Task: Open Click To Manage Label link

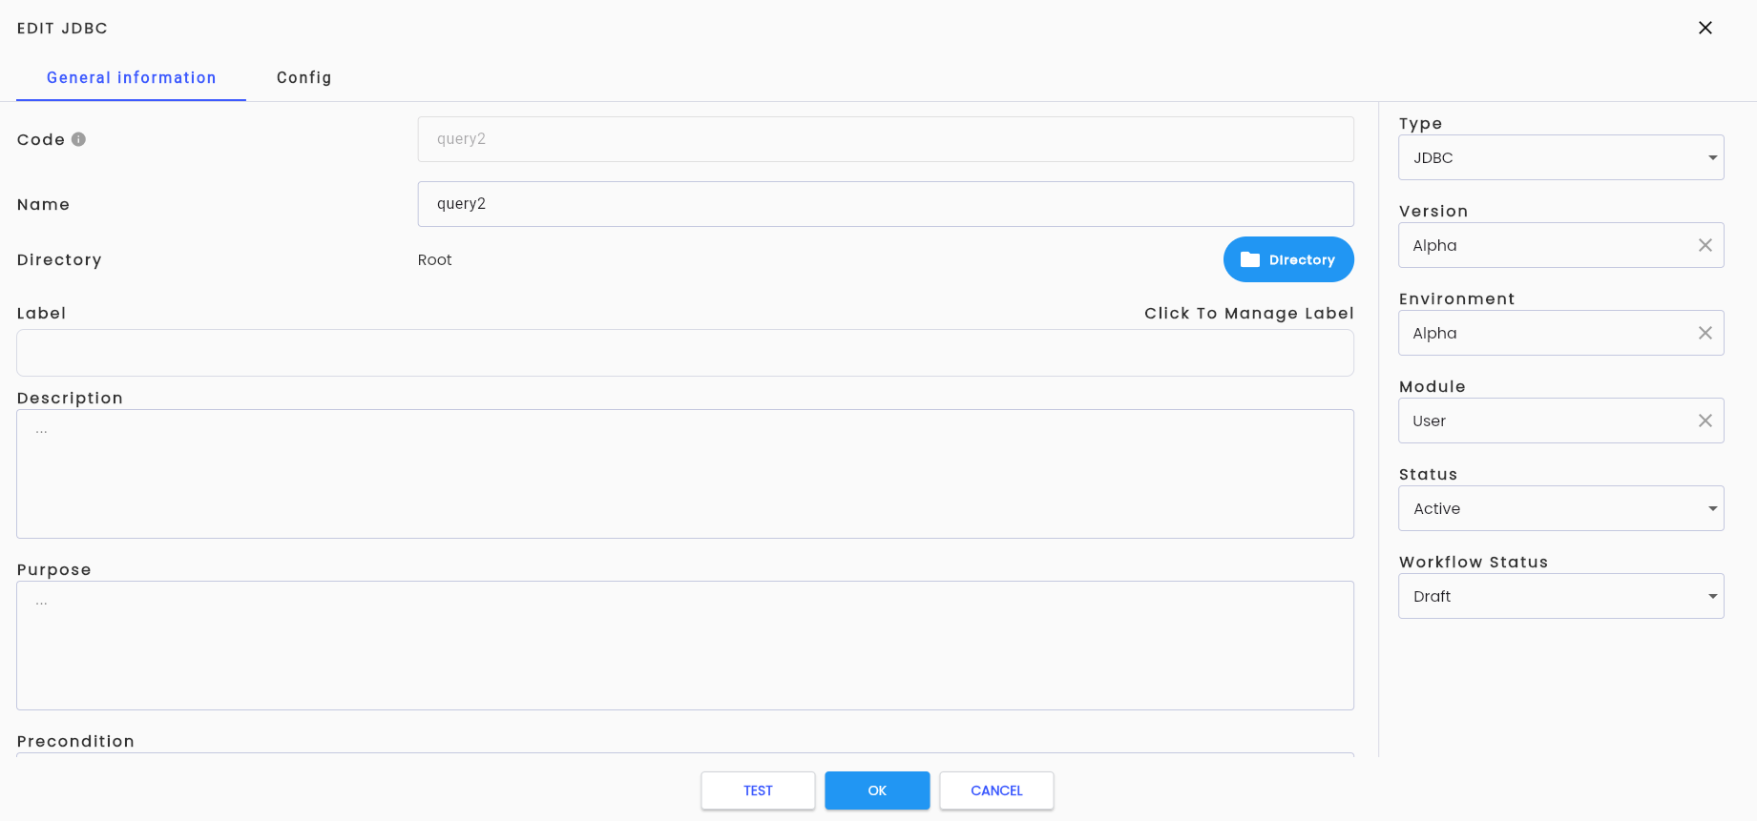Action: point(1249,313)
